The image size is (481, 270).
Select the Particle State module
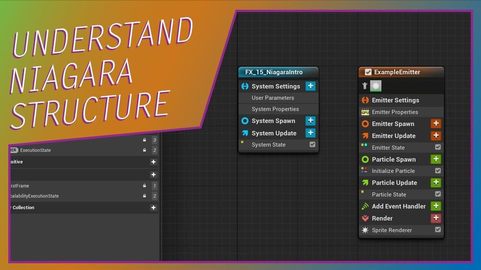[x=401, y=195]
